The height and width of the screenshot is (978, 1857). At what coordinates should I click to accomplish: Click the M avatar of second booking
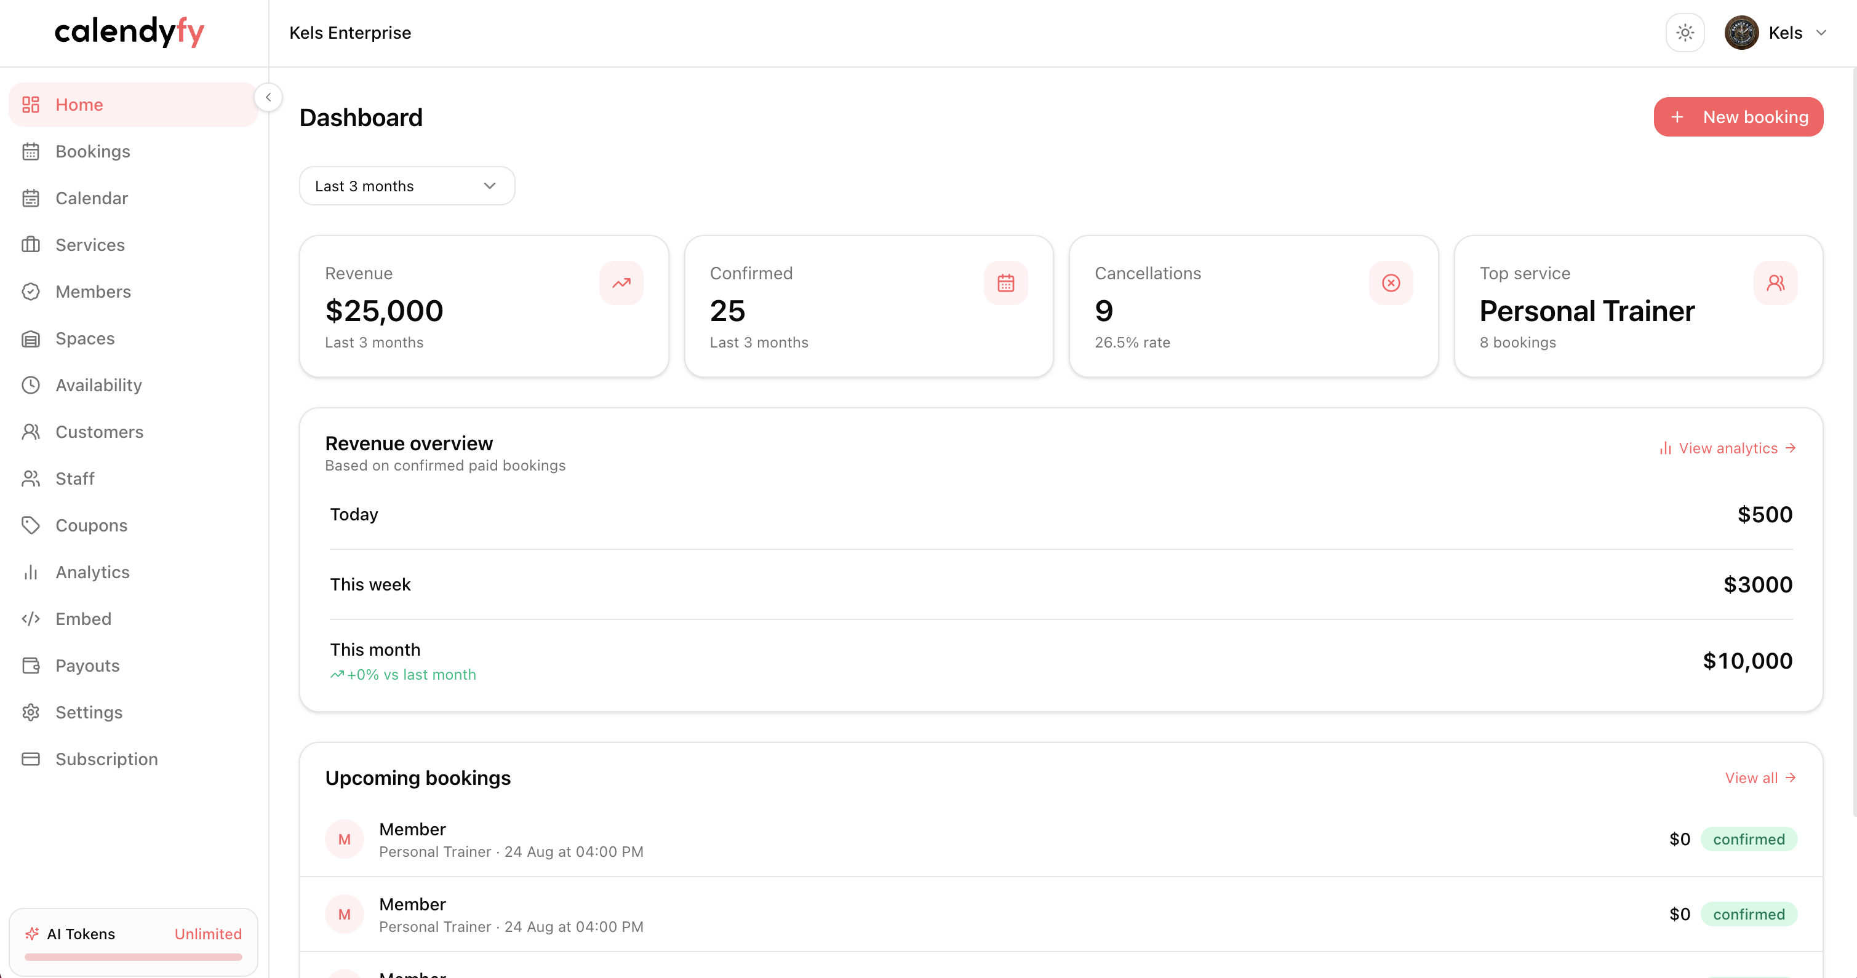click(345, 915)
